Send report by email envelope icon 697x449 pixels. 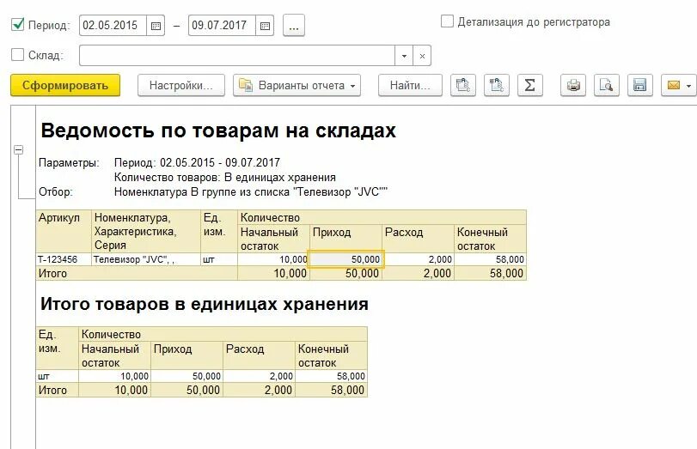point(674,85)
